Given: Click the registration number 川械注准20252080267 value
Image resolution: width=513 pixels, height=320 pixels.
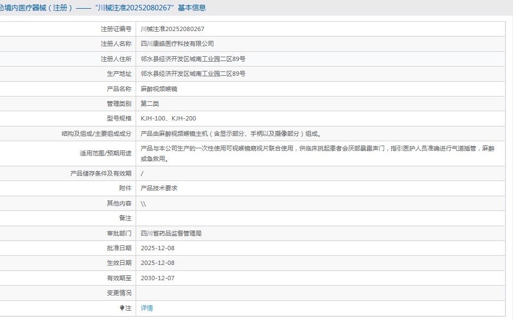Looking at the screenshot, I should pos(172,29).
